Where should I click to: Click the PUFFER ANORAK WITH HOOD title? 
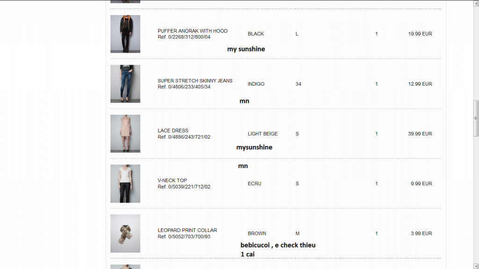pyautogui.click(x=192, y=31)
